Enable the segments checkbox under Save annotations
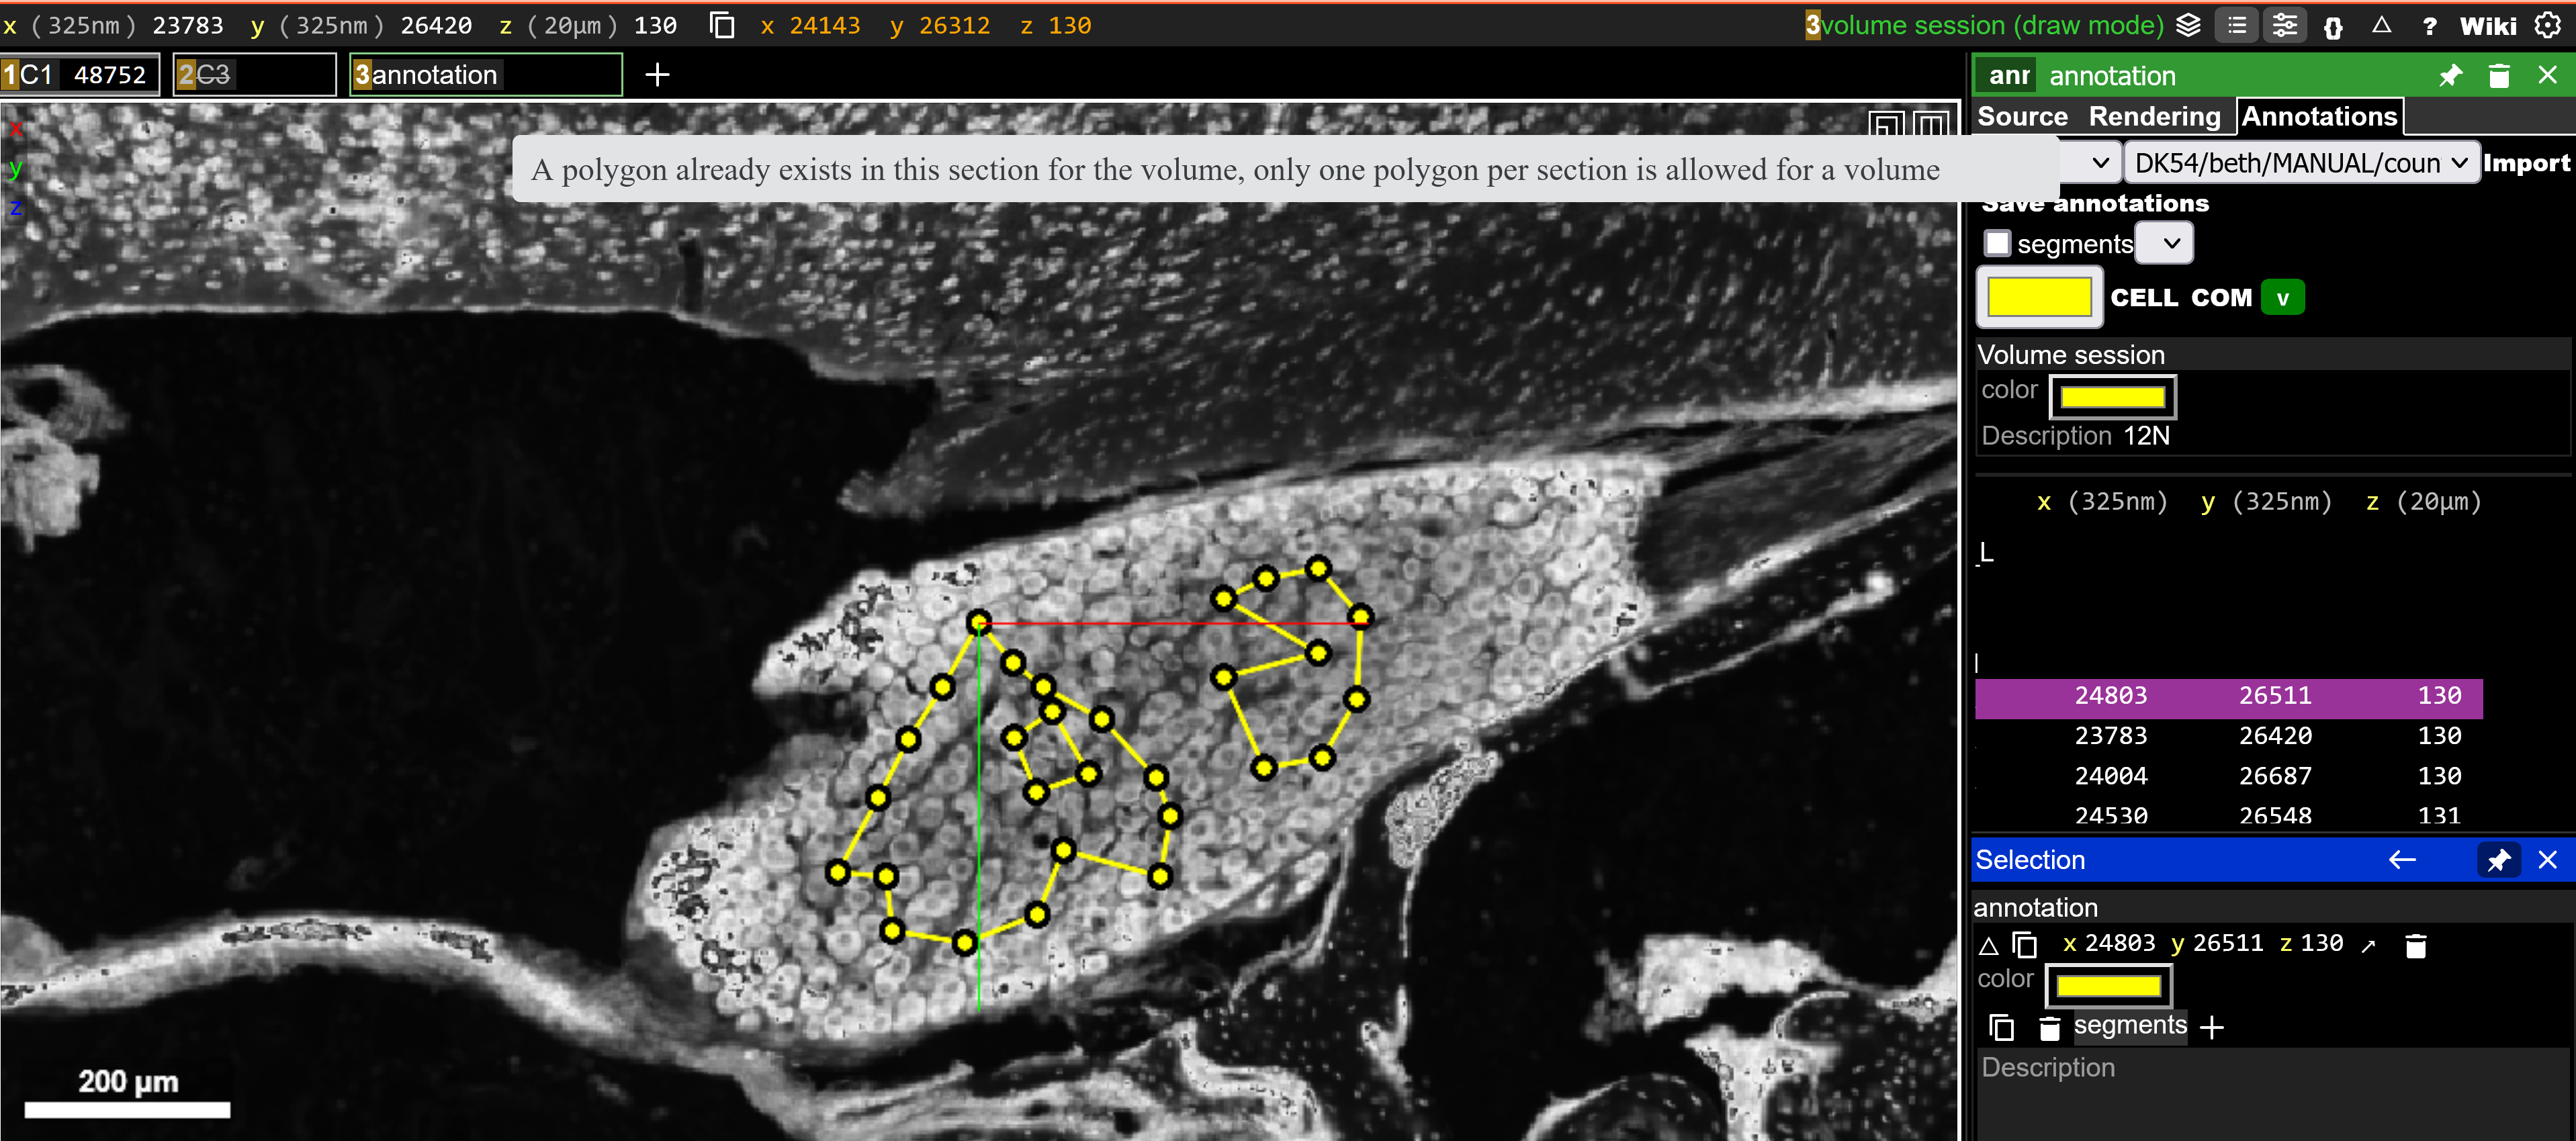 pyautogui.click(x=1998, y=243)
